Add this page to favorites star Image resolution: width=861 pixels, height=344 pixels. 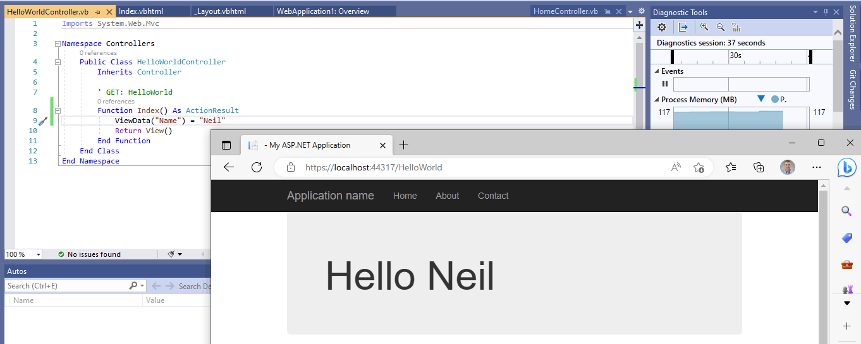pos(699,167)
